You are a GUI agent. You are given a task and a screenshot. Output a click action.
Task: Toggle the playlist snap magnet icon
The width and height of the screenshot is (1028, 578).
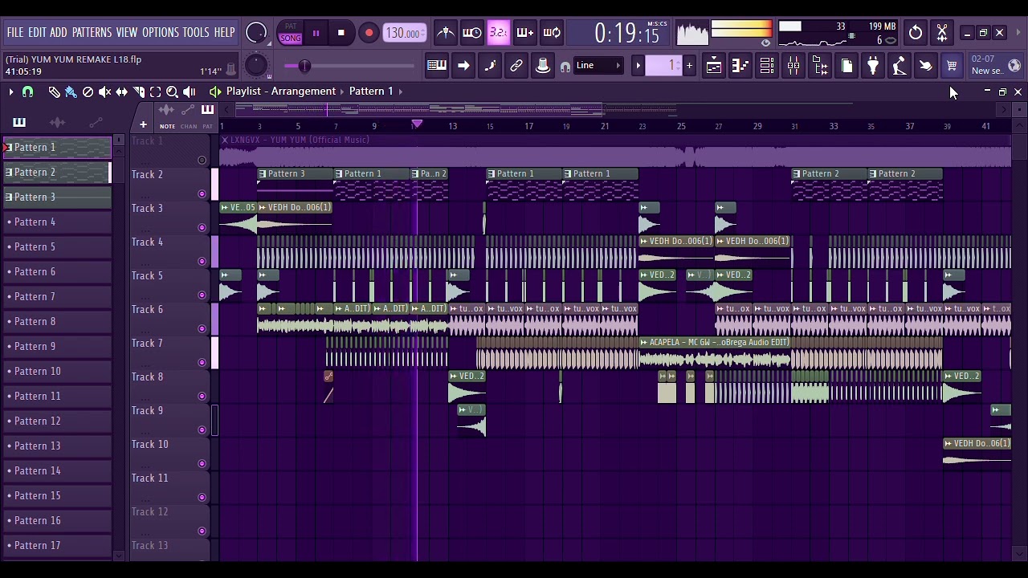click(27, 92)
